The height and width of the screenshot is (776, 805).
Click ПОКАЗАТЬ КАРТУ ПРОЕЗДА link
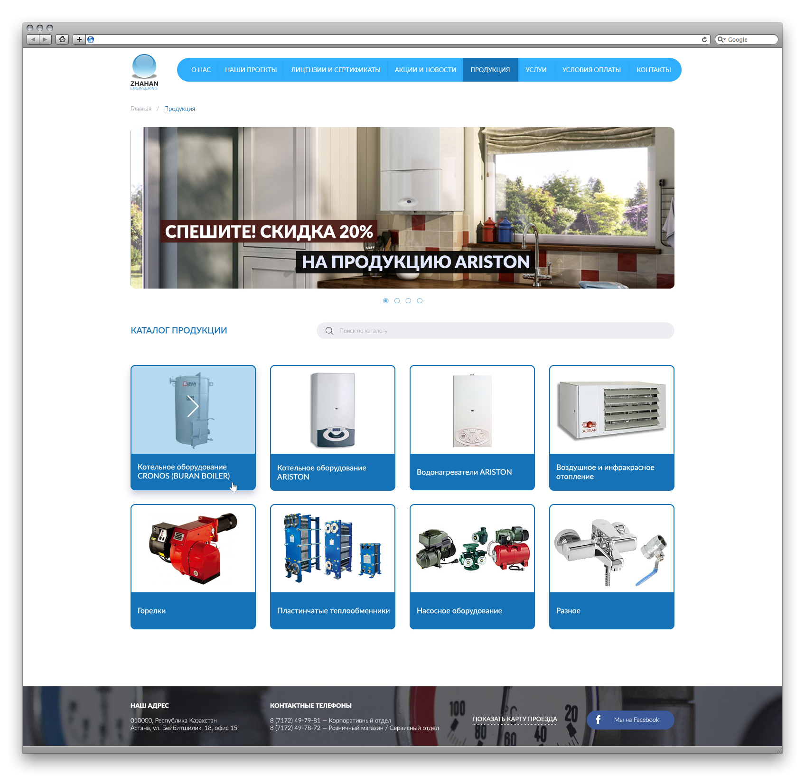click(515, 719)
